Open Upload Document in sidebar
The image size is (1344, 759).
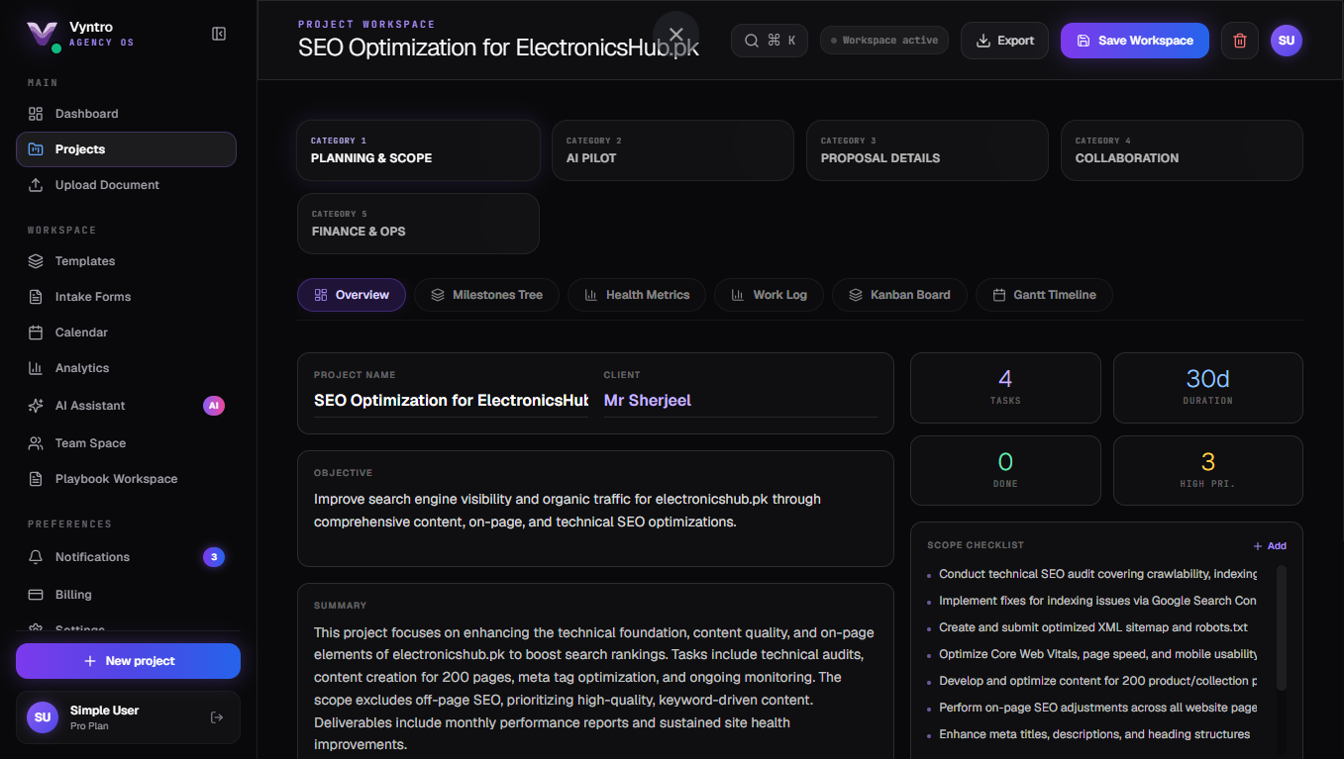pos(126,185)
